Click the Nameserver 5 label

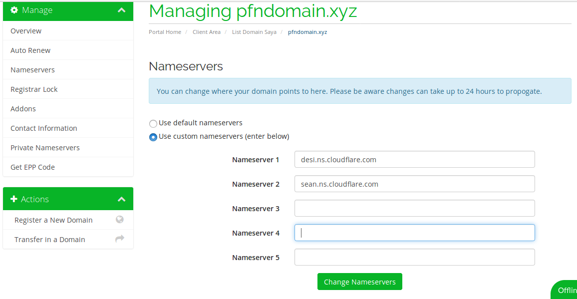point(256,258)
